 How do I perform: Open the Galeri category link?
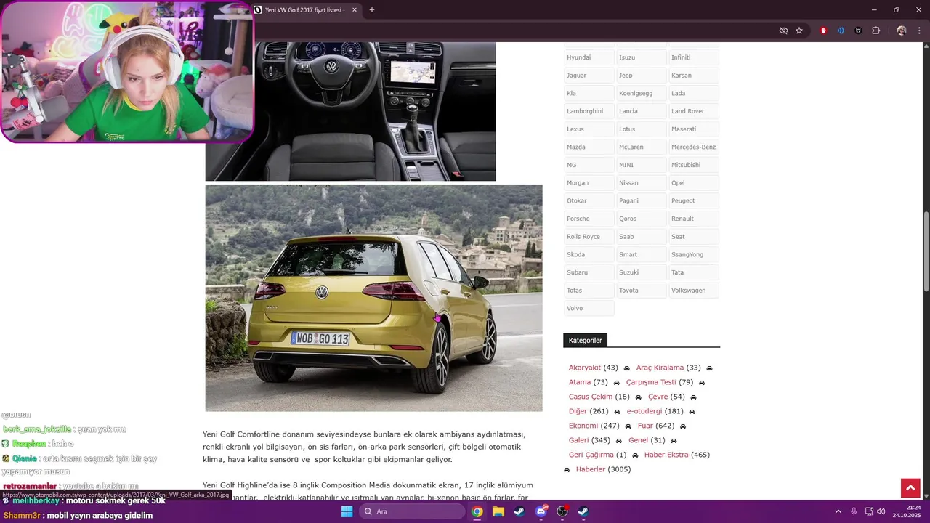pos(579,440)
